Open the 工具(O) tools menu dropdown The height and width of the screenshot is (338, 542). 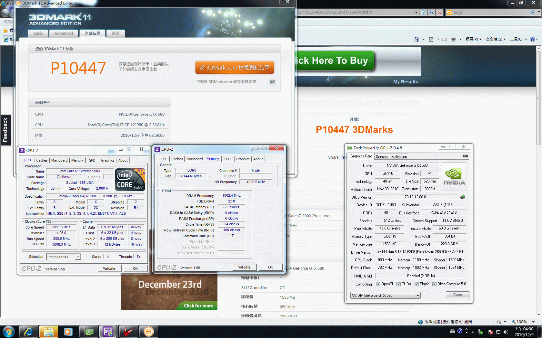click(518, 39)
